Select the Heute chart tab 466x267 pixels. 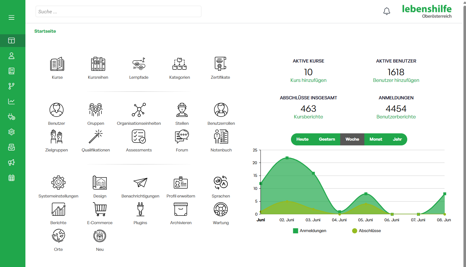[x=302, y=139]
